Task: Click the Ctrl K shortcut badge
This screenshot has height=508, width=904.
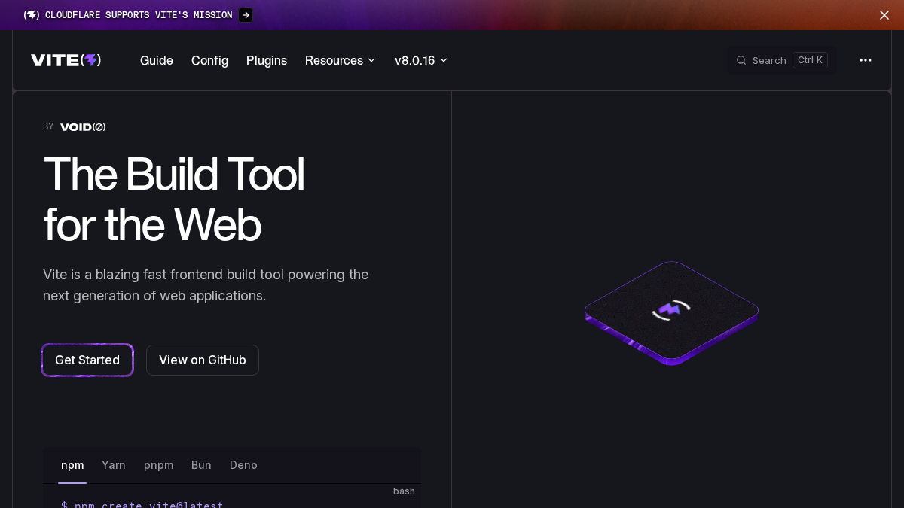Action: tap(810, 60)
